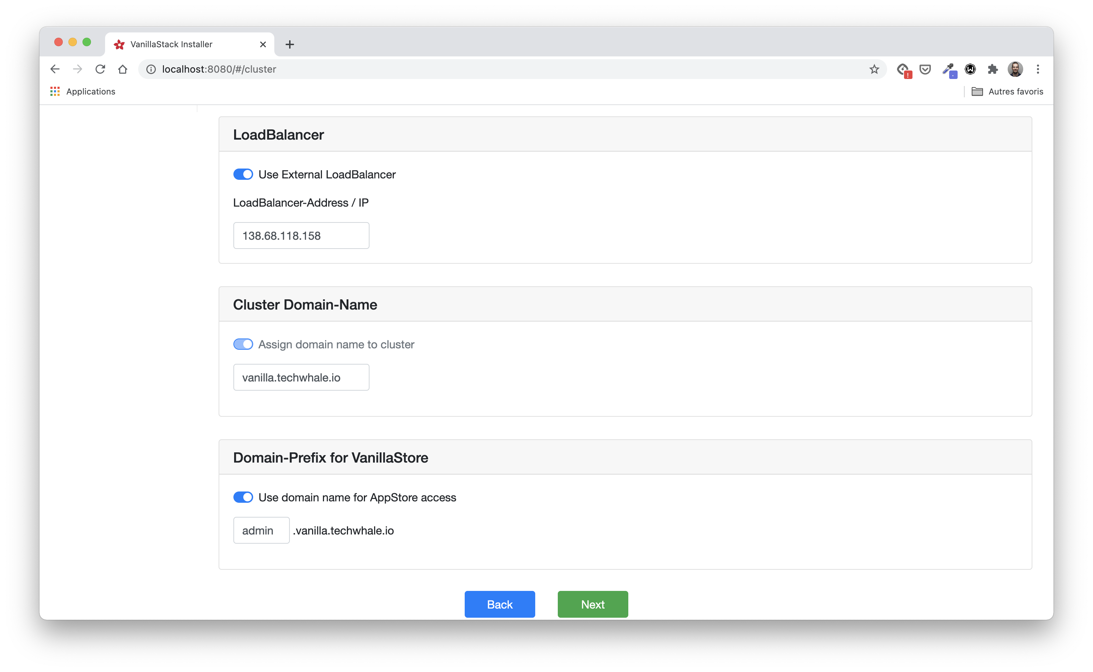Click the blue Back button
1093x672 pixels.
pyautogui.click(x=500, y=604)
